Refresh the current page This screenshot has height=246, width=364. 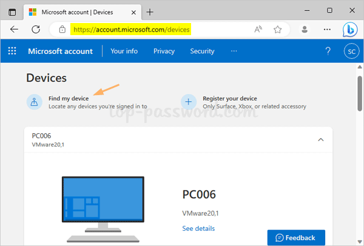36,30
